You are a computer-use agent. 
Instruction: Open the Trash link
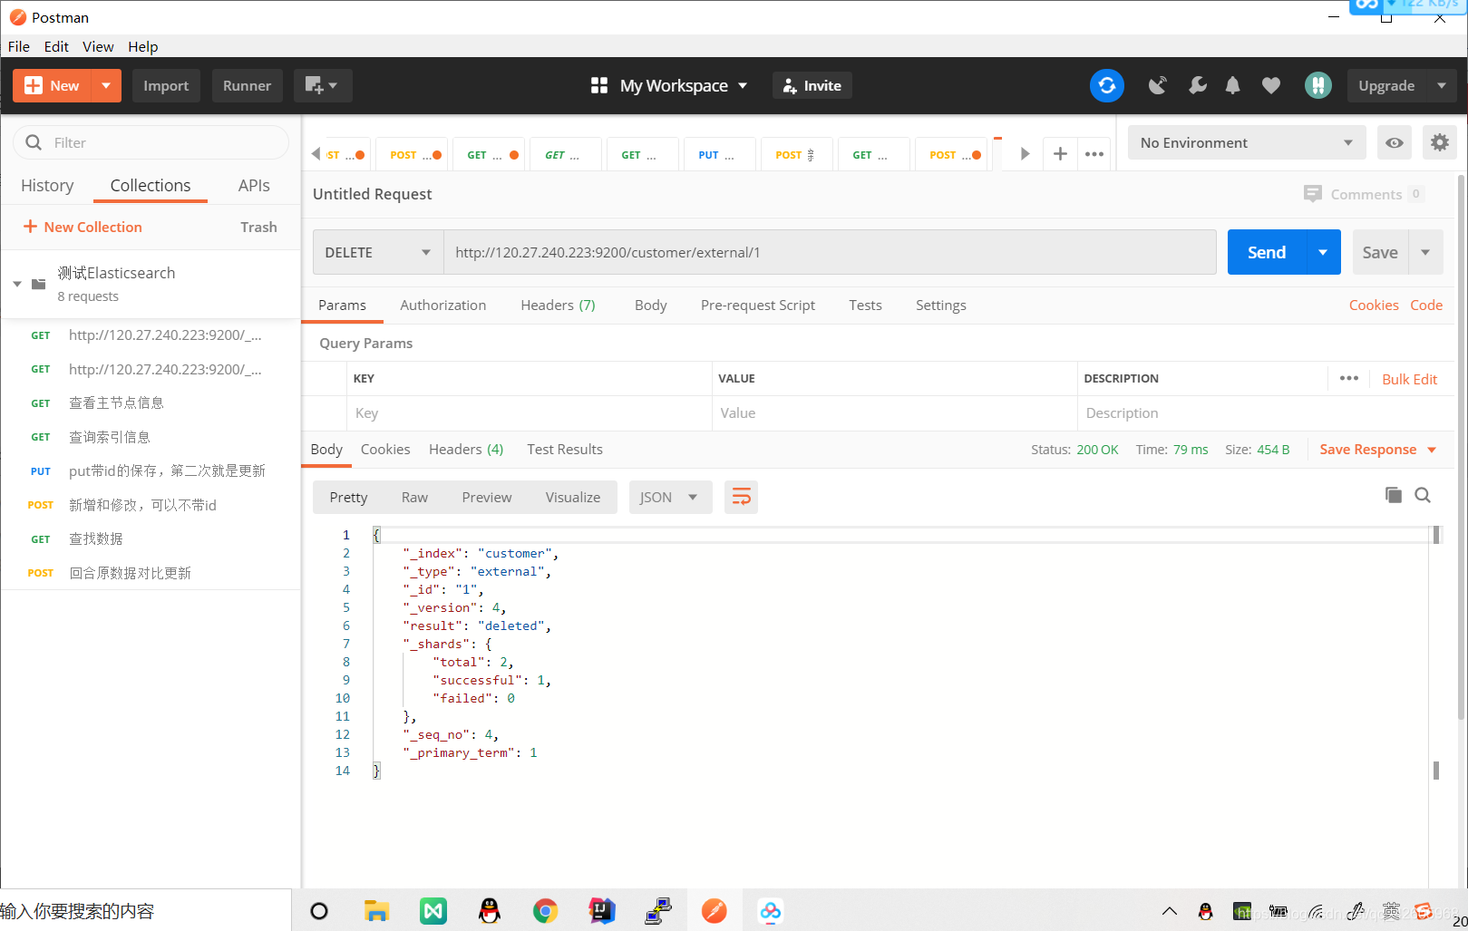258,227
